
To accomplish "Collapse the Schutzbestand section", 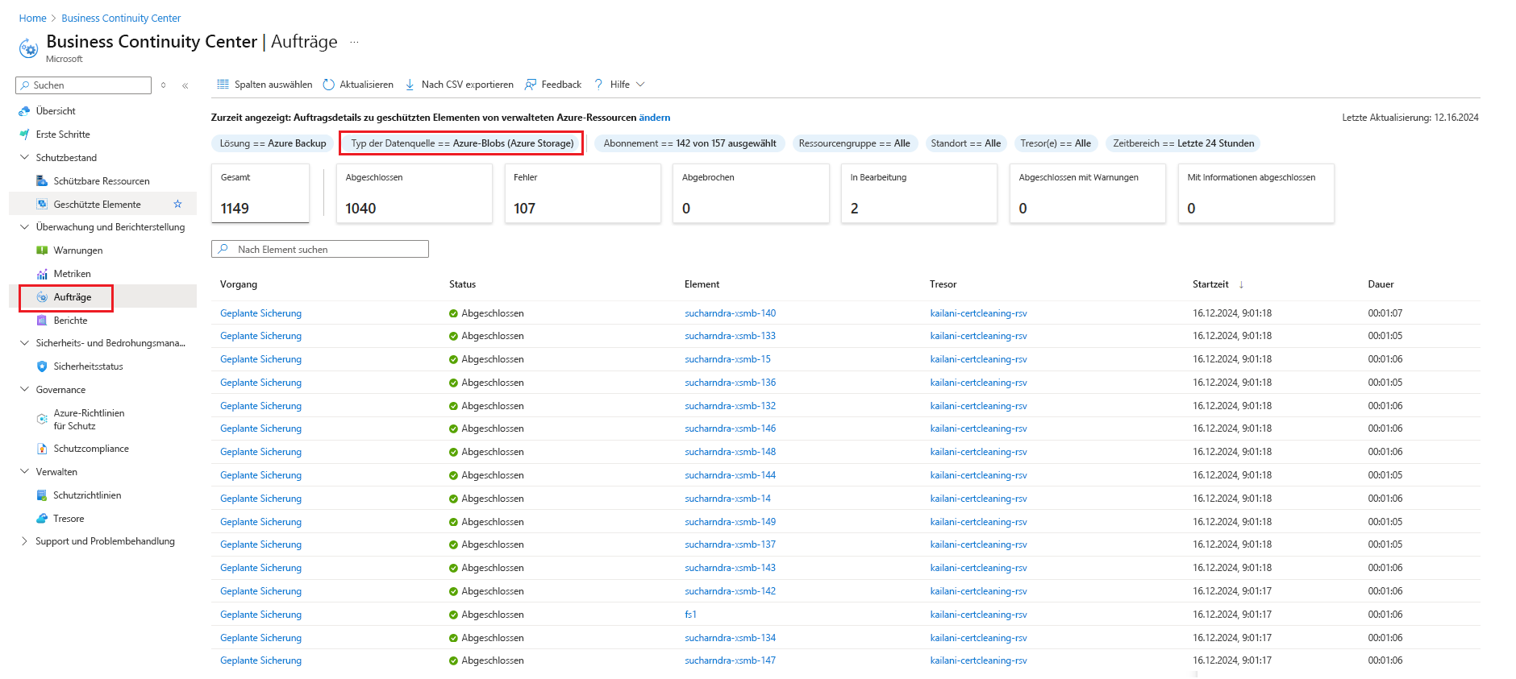I will point(24,157).
